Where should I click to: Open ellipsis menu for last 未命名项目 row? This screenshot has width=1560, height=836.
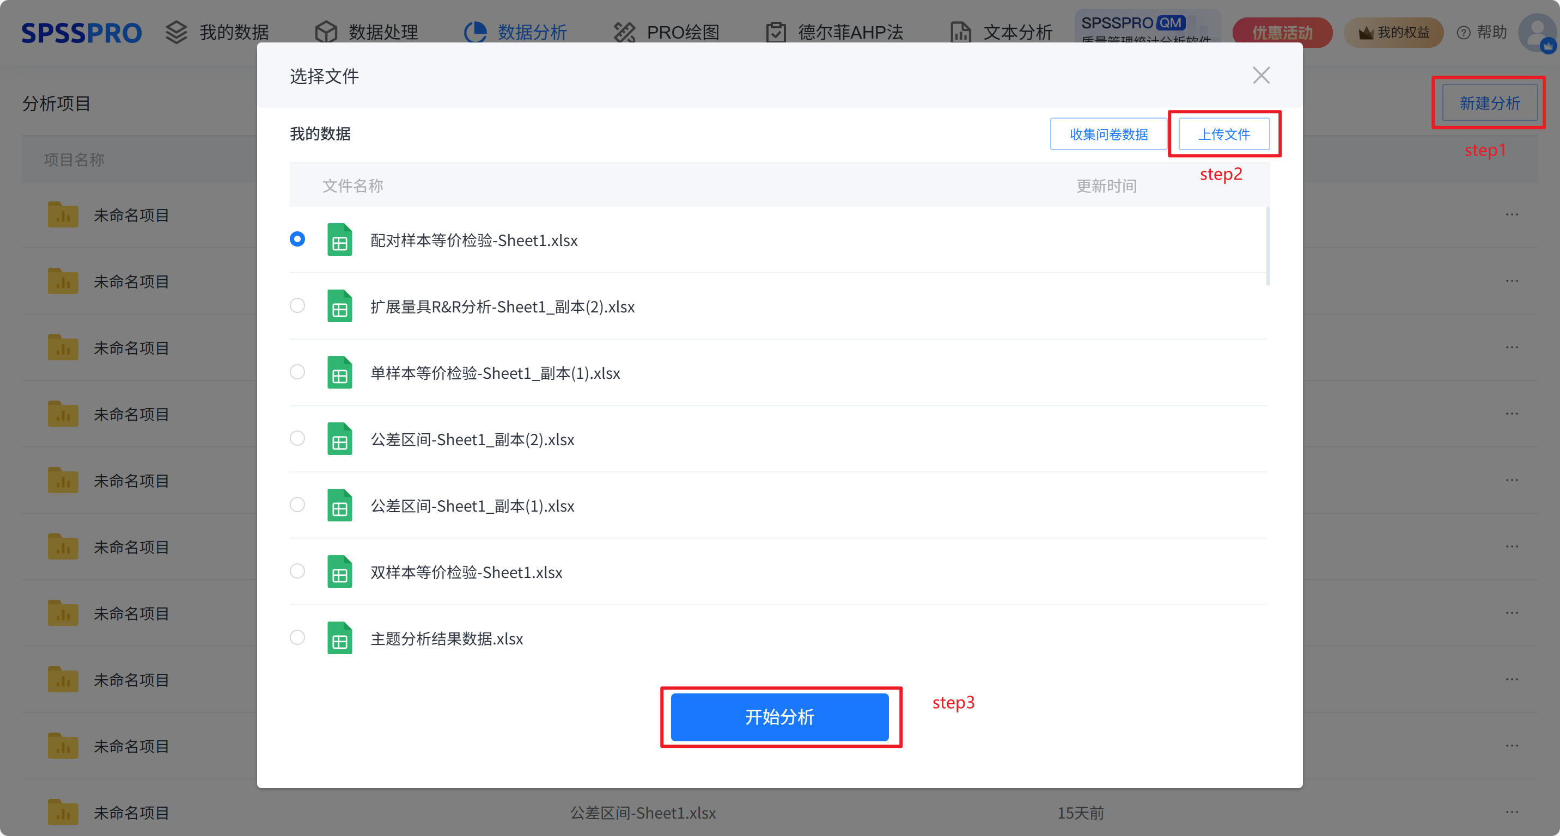pos(1512,813)
